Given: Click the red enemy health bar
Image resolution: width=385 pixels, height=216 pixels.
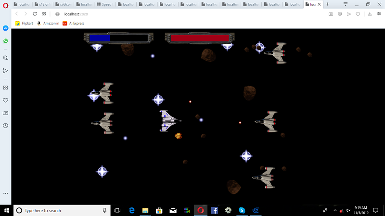Looking at the screenshot, I should coord(200,38).
